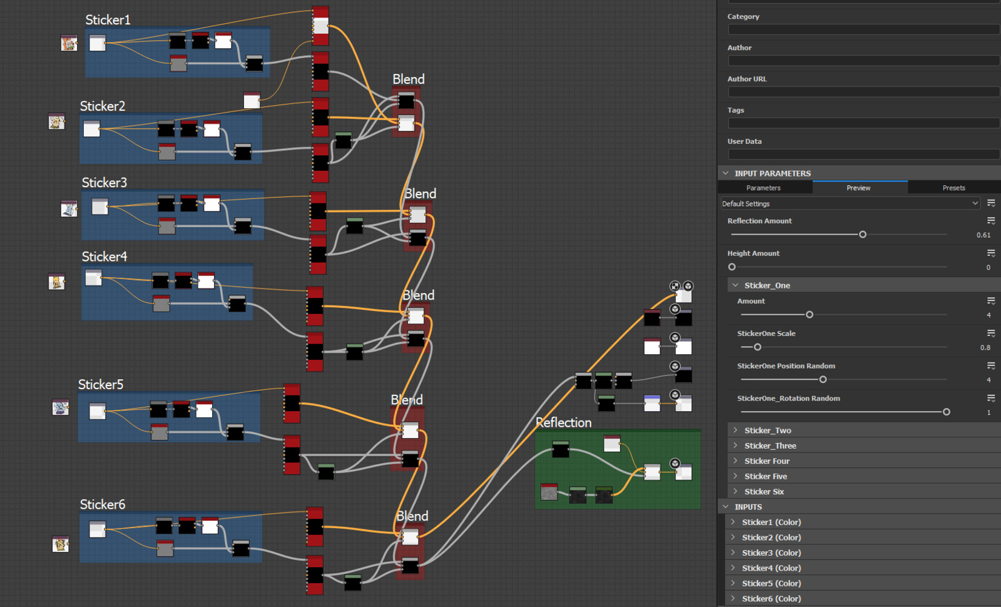Image resolution: width=1001 pixels, height=607 pixels.
Task: Switch to the Preview tab
Action: (x=858, y=188)
